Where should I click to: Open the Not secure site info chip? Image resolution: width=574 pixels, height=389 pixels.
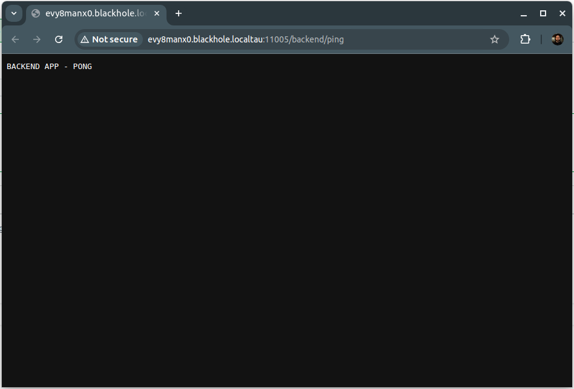(109, 39)
